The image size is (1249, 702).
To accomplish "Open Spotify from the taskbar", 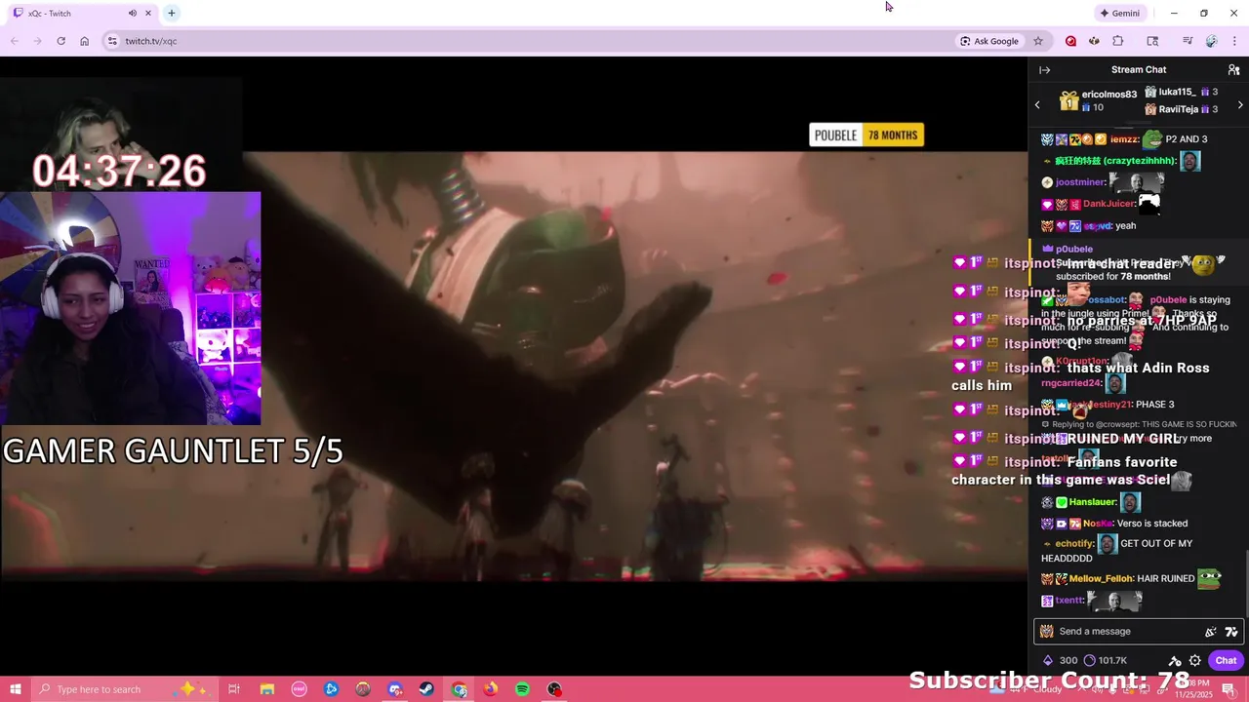I will click(522, 689).
